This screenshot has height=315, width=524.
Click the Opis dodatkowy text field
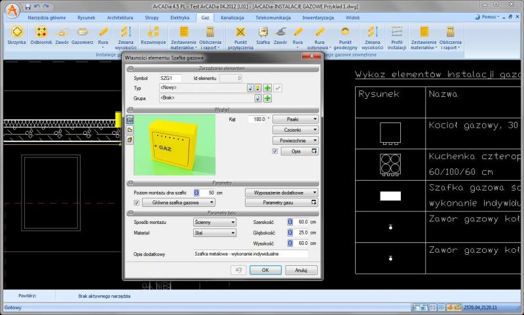(250, 253)
